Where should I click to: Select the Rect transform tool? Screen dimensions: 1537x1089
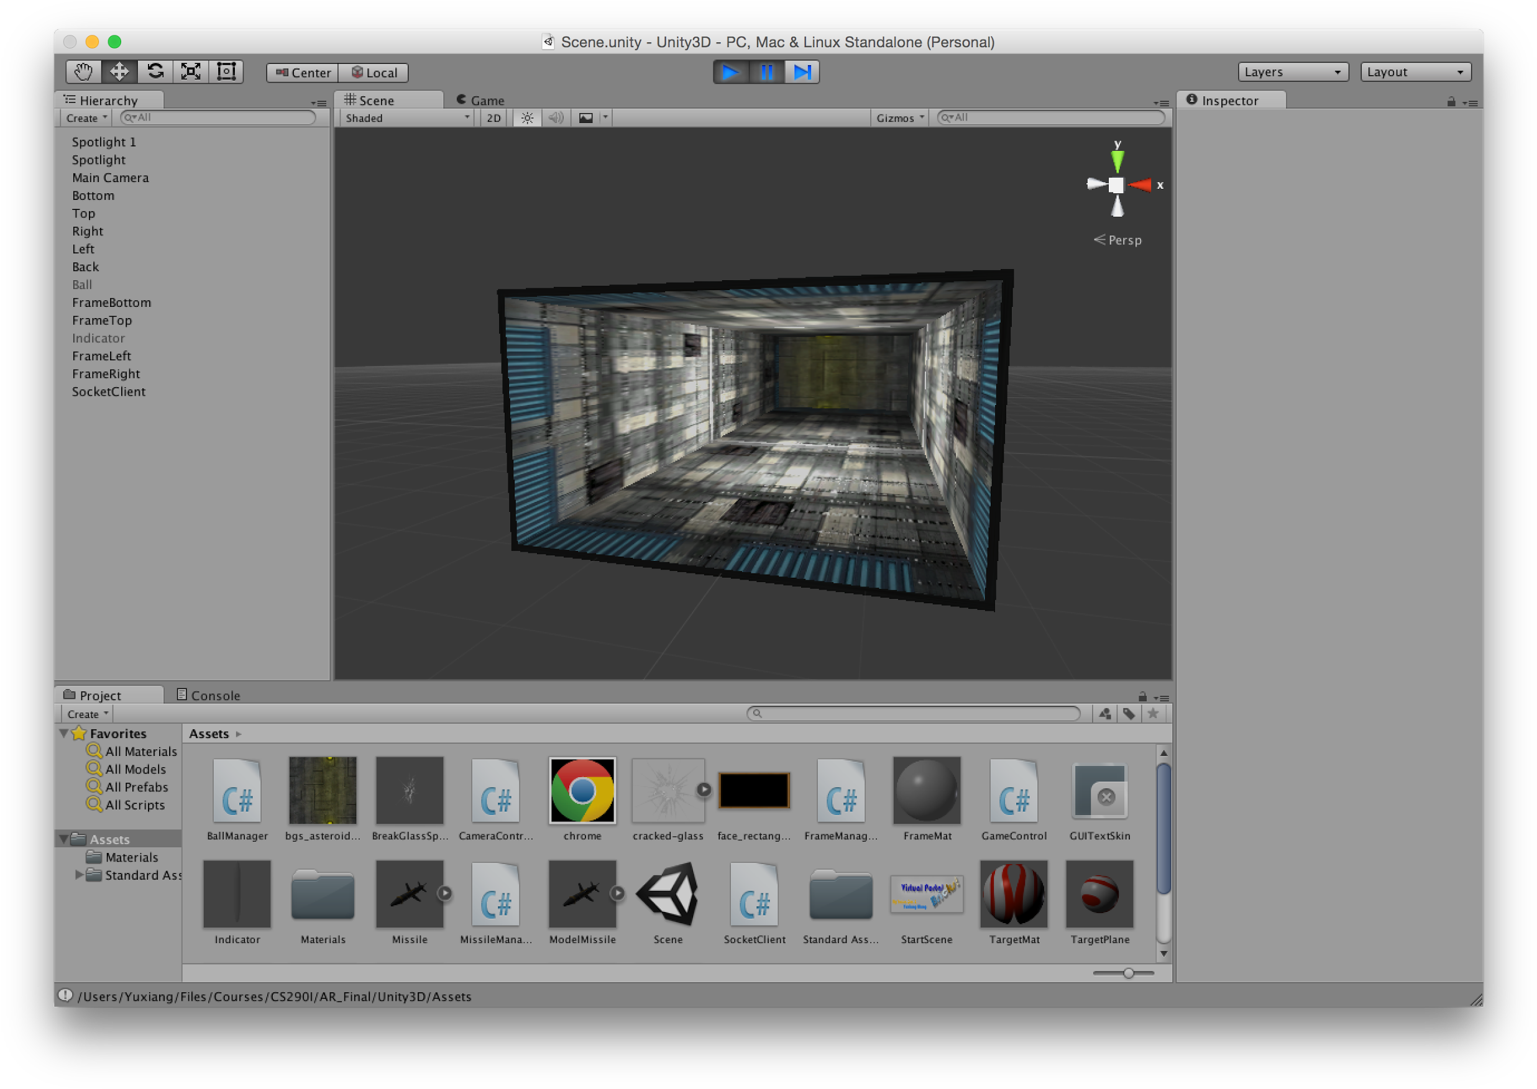coord(227,71)
